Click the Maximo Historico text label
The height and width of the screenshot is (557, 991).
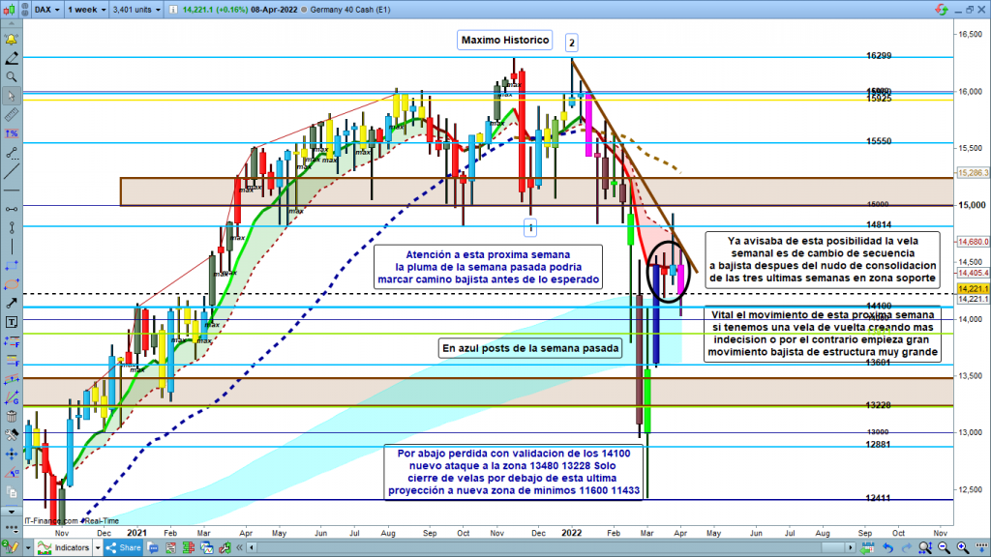click(x=505, y=41)
